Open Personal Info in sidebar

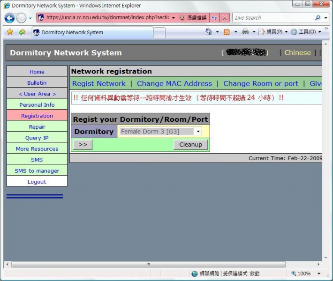pyautogui.click(x=37, y=105)
